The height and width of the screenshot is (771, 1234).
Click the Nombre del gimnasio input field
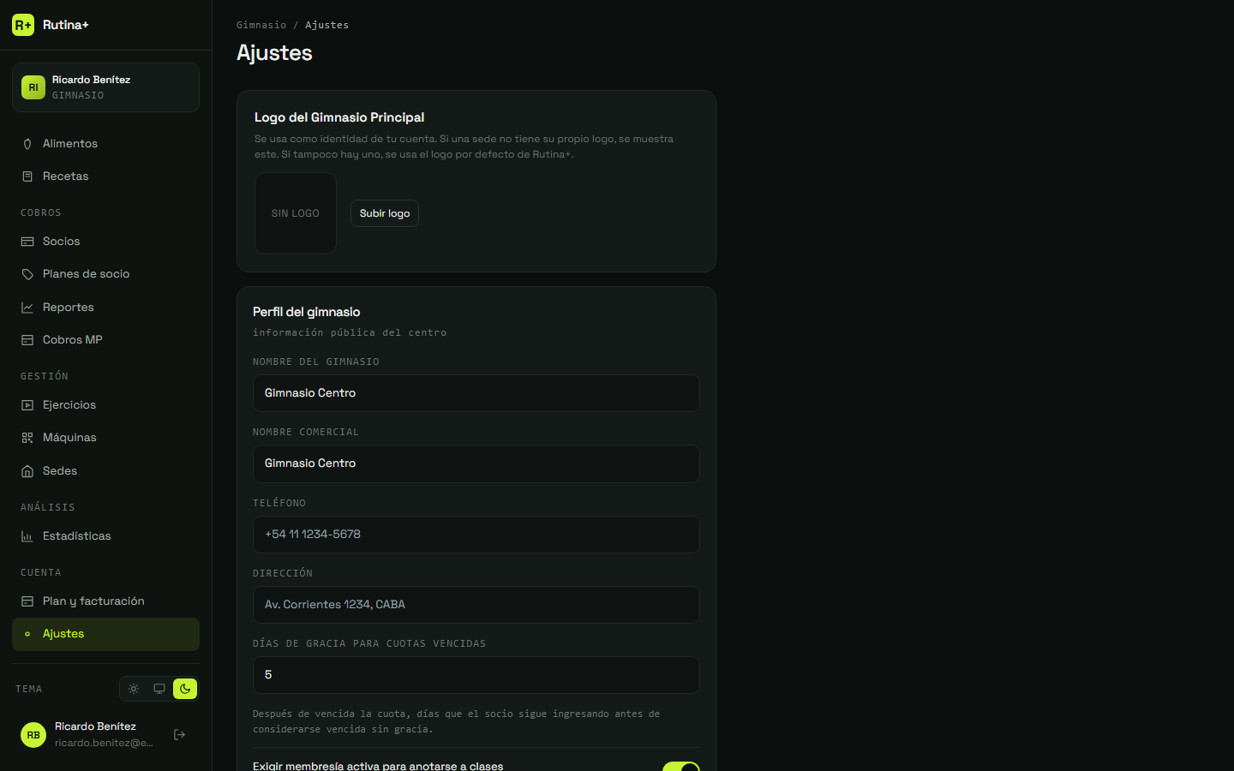coord(476,393)
